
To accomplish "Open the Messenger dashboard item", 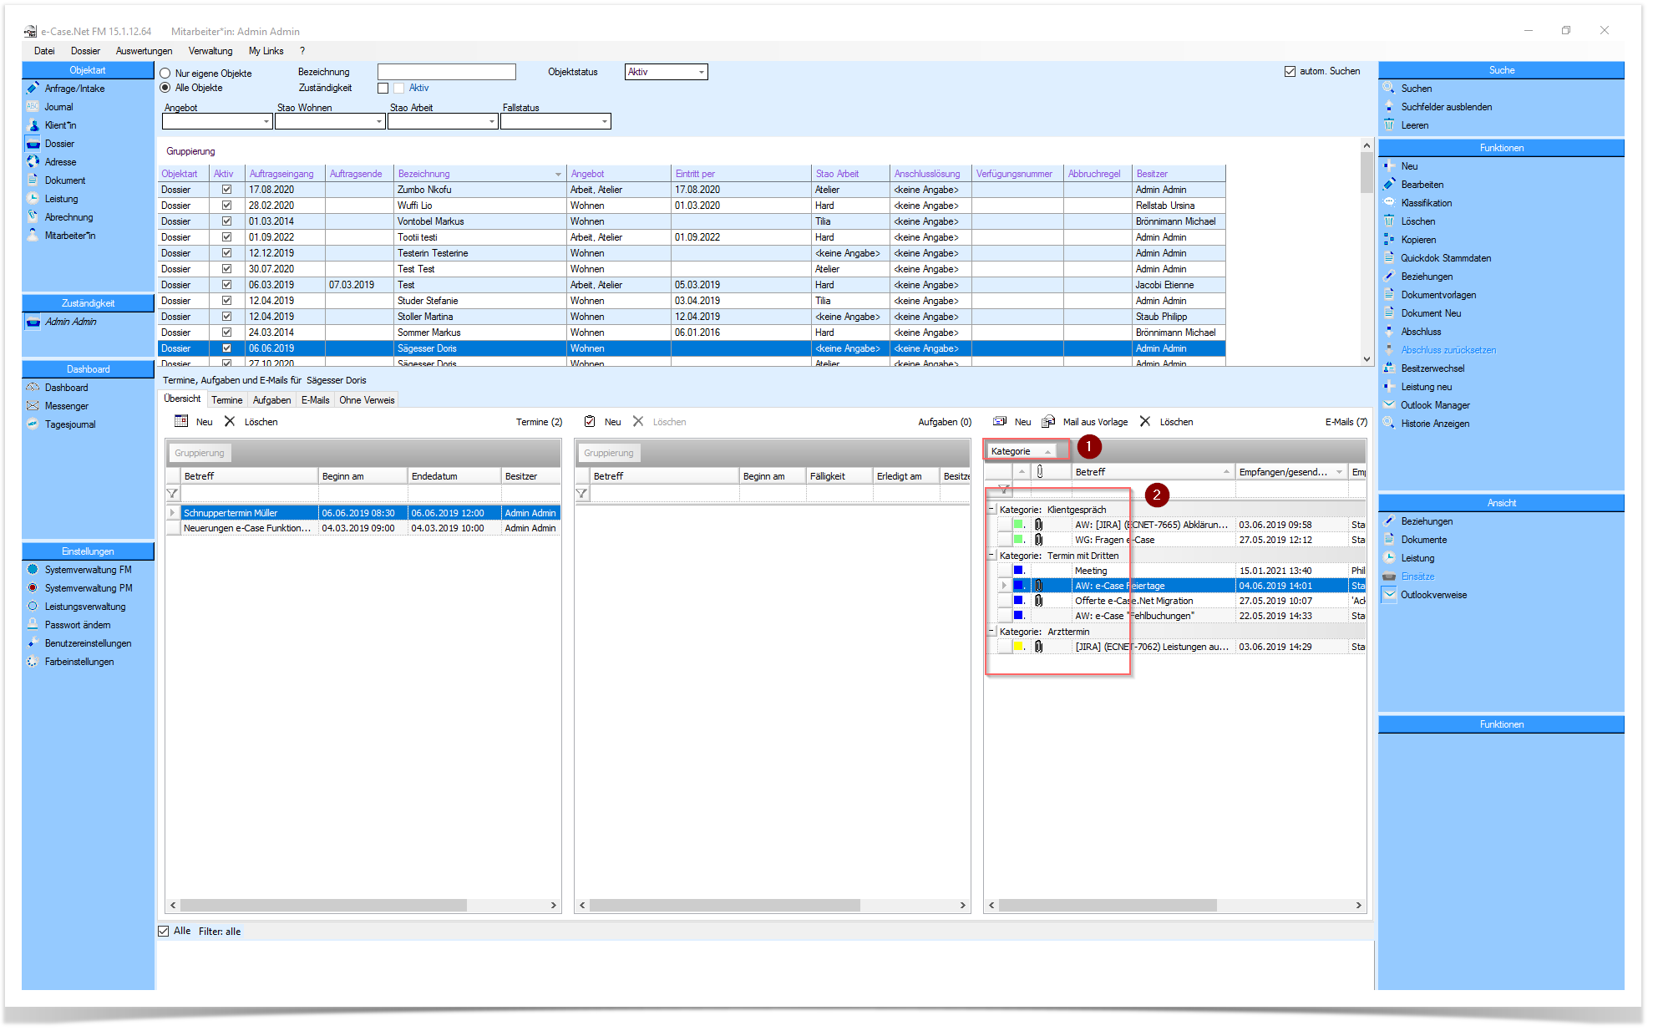I will coord(66,406).
